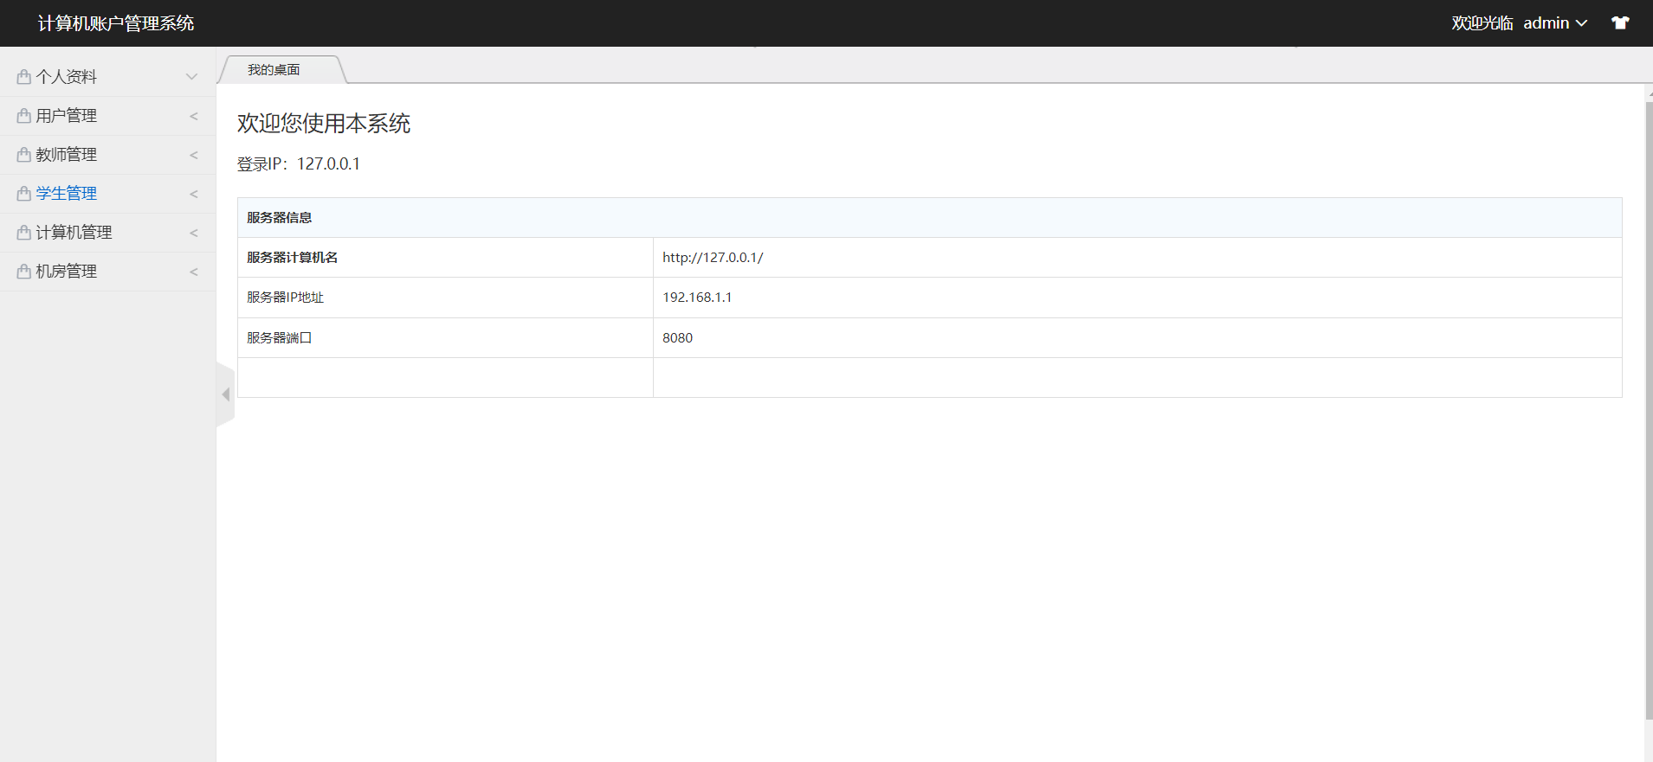
Task: Expand the 计算机管理 arrow
Action: click(194, 233)
